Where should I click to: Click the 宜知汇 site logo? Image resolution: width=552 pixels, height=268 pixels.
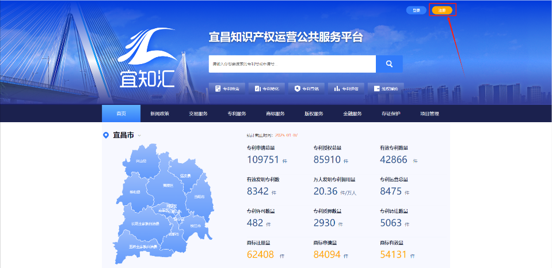coord(147,58)
